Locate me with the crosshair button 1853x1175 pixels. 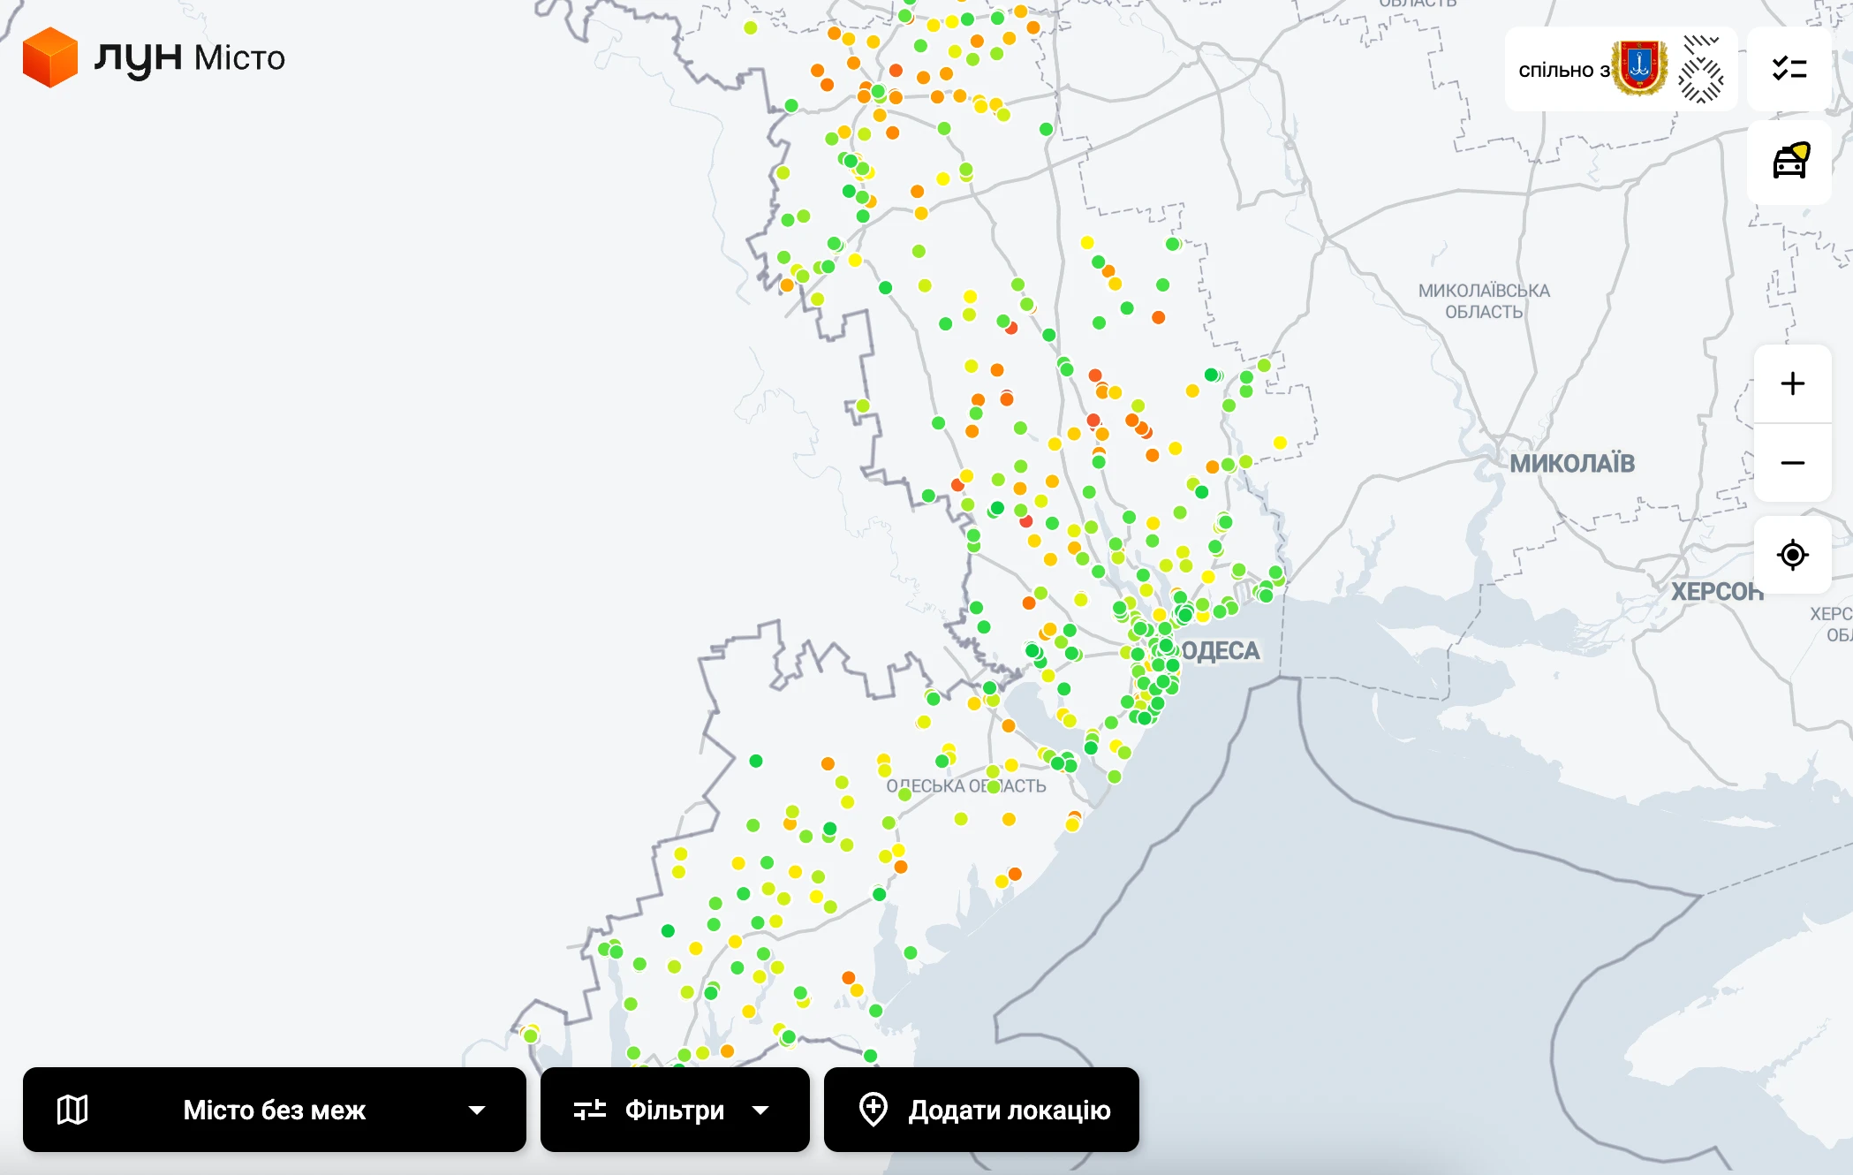(x=1792, y=555)
